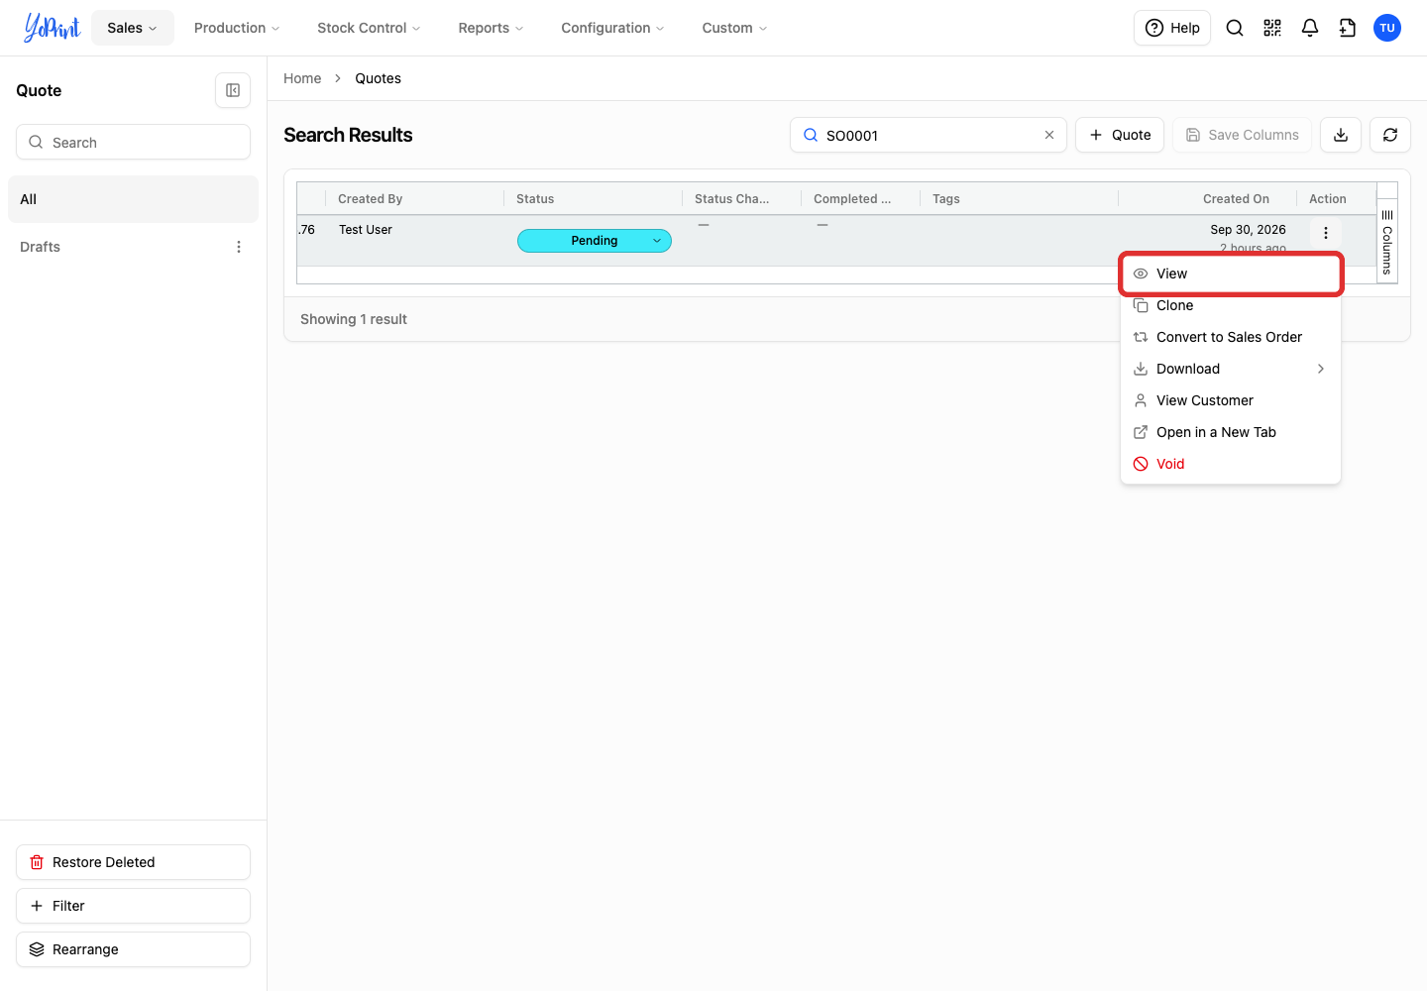The image size is (1427, 991).
Task: Click the new document icon in the header
Action: 1348,28
